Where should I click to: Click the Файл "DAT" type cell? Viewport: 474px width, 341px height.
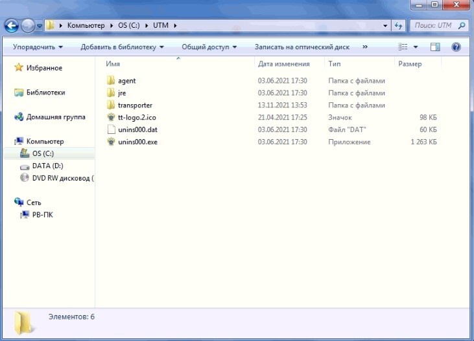pos(347,130)
